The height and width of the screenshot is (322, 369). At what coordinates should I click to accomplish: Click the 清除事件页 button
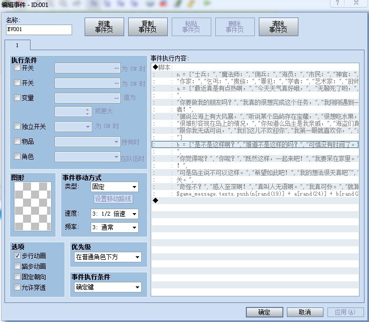coord(278,27)
